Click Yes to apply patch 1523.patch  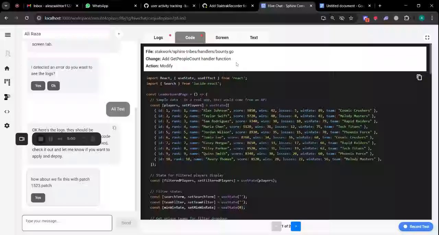38,198
